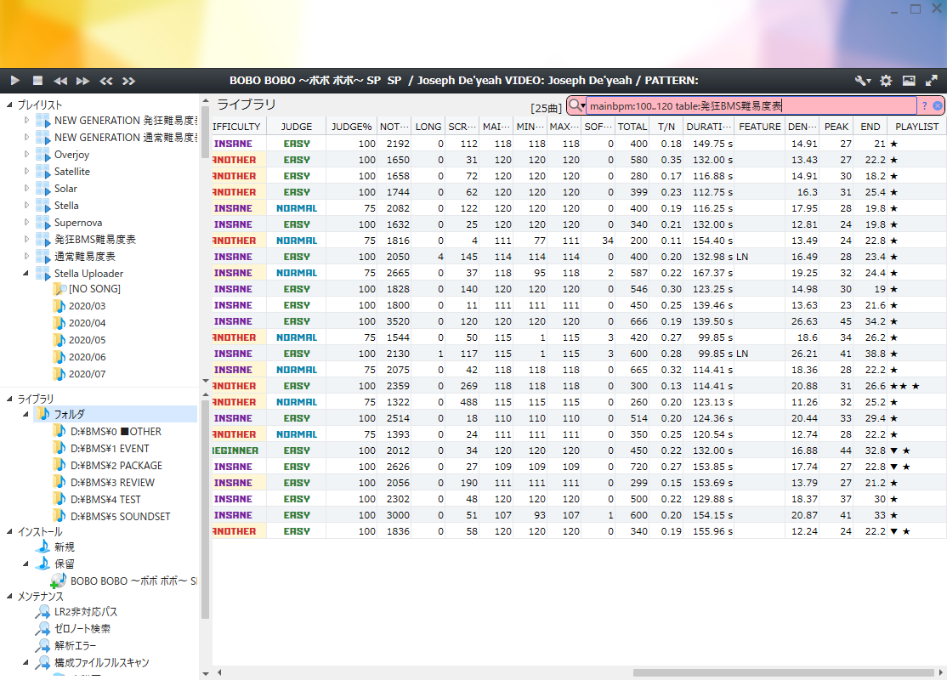The width and height of the screenshot is (947, 680).
Task: Select the row with 3000 notes
Action: (579, 515)
